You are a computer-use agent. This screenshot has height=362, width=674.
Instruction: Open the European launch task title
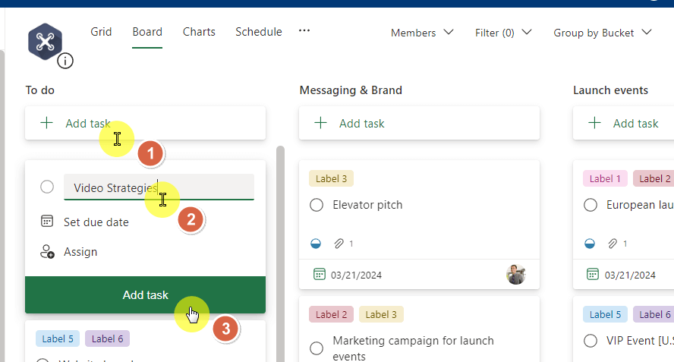coord(640,205)
